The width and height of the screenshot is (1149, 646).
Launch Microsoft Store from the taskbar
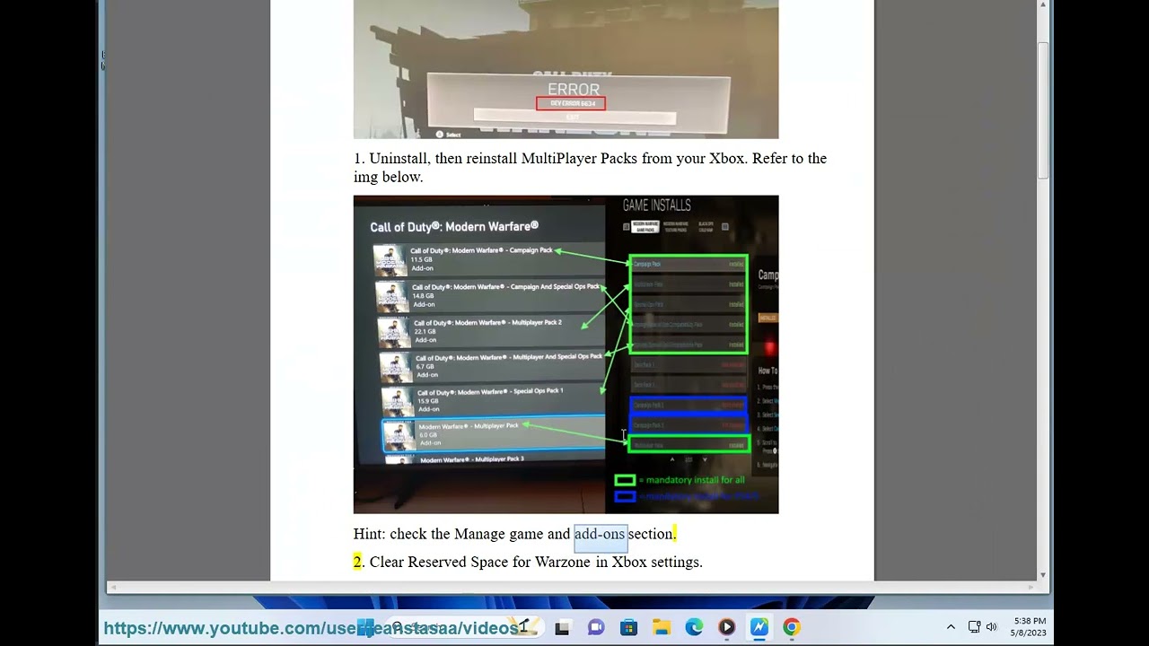(x=628, y=627)
